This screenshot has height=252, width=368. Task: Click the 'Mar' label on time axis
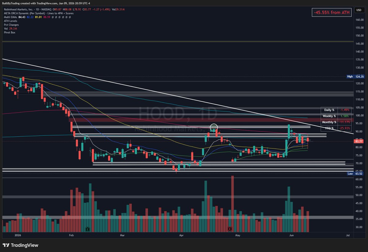(122, 235)
